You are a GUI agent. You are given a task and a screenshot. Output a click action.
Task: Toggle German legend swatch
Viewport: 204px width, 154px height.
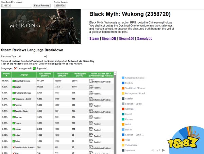point(123,109)
